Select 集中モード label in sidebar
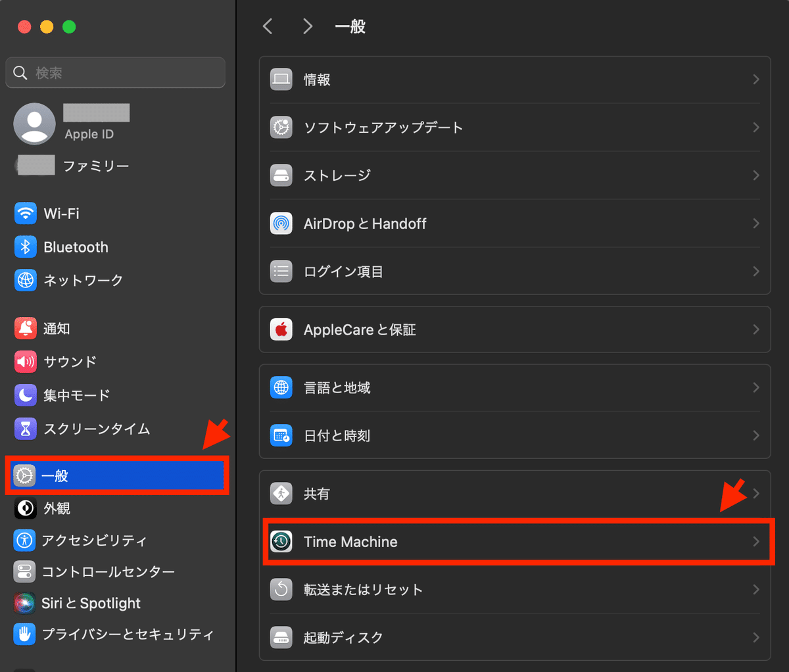Image resolution: width=789 pixels, height=672 pixels. [76, 395]
